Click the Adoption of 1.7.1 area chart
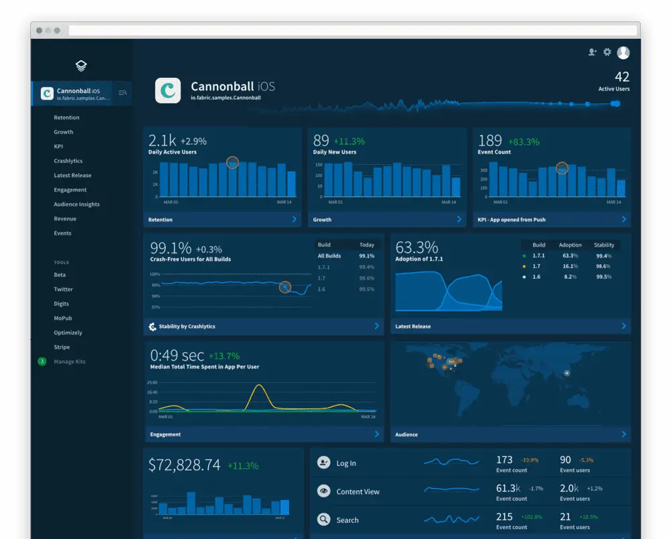The height and width of the screenshot is (539, 671). (448, 291)
